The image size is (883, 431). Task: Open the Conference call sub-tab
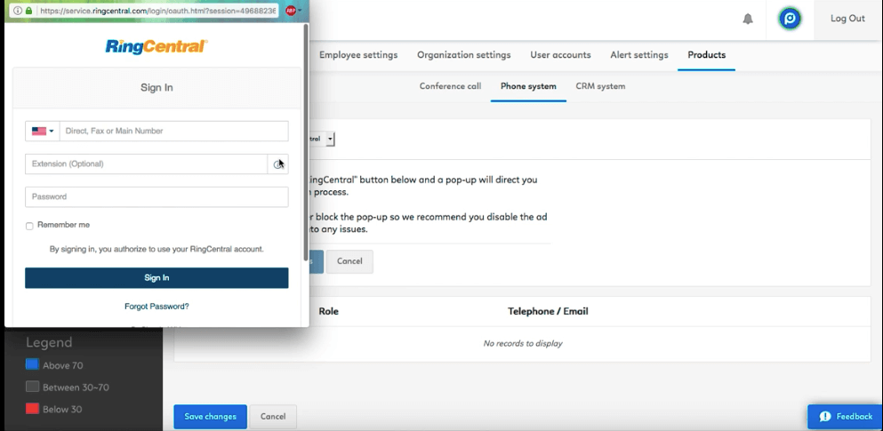click(450, 86)
